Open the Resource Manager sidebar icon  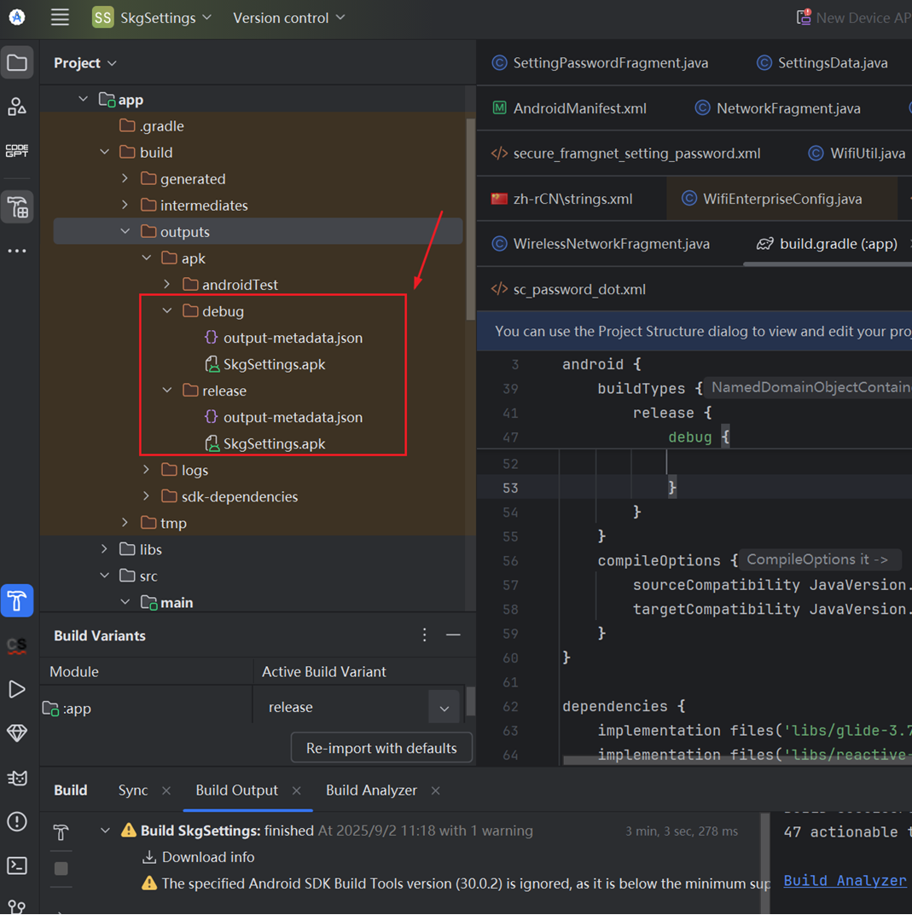[17, 107]
